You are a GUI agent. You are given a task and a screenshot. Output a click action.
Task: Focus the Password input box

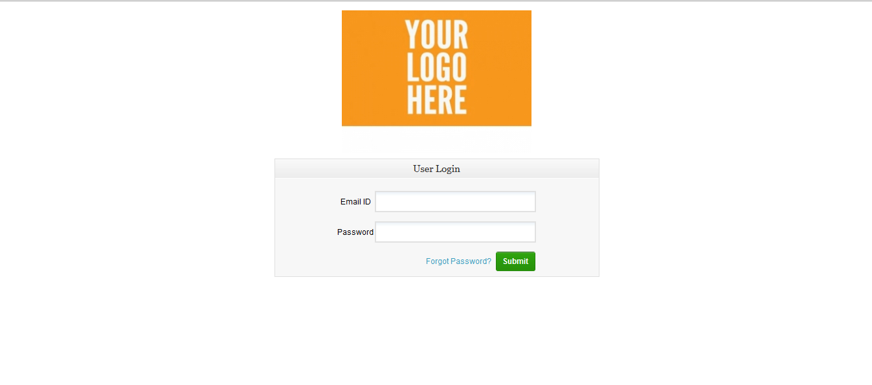coord(455,232)
